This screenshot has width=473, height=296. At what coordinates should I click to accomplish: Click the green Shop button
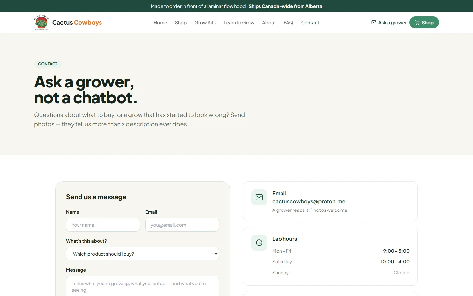pyautogui.click(x=424, y=22)
